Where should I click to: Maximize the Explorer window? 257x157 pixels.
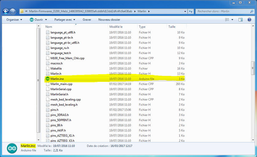[x=240, y=3]
